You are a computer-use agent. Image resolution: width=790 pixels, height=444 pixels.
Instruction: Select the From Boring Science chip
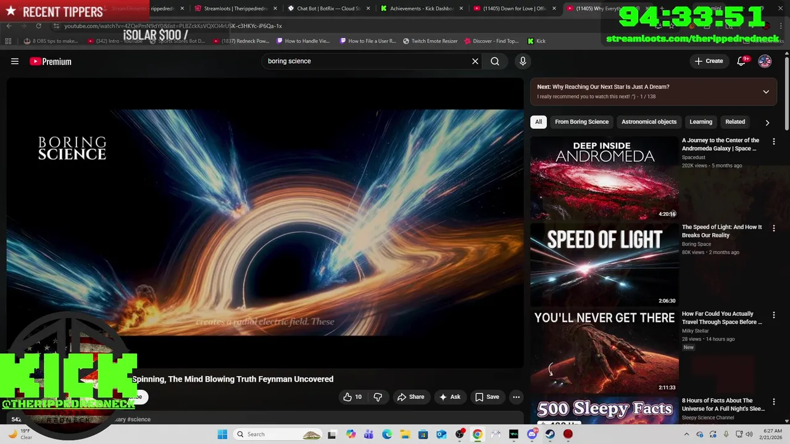coord(581,121)
